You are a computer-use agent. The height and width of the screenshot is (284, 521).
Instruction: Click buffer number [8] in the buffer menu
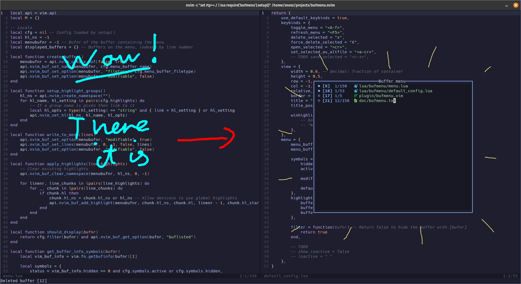point(326,86)
